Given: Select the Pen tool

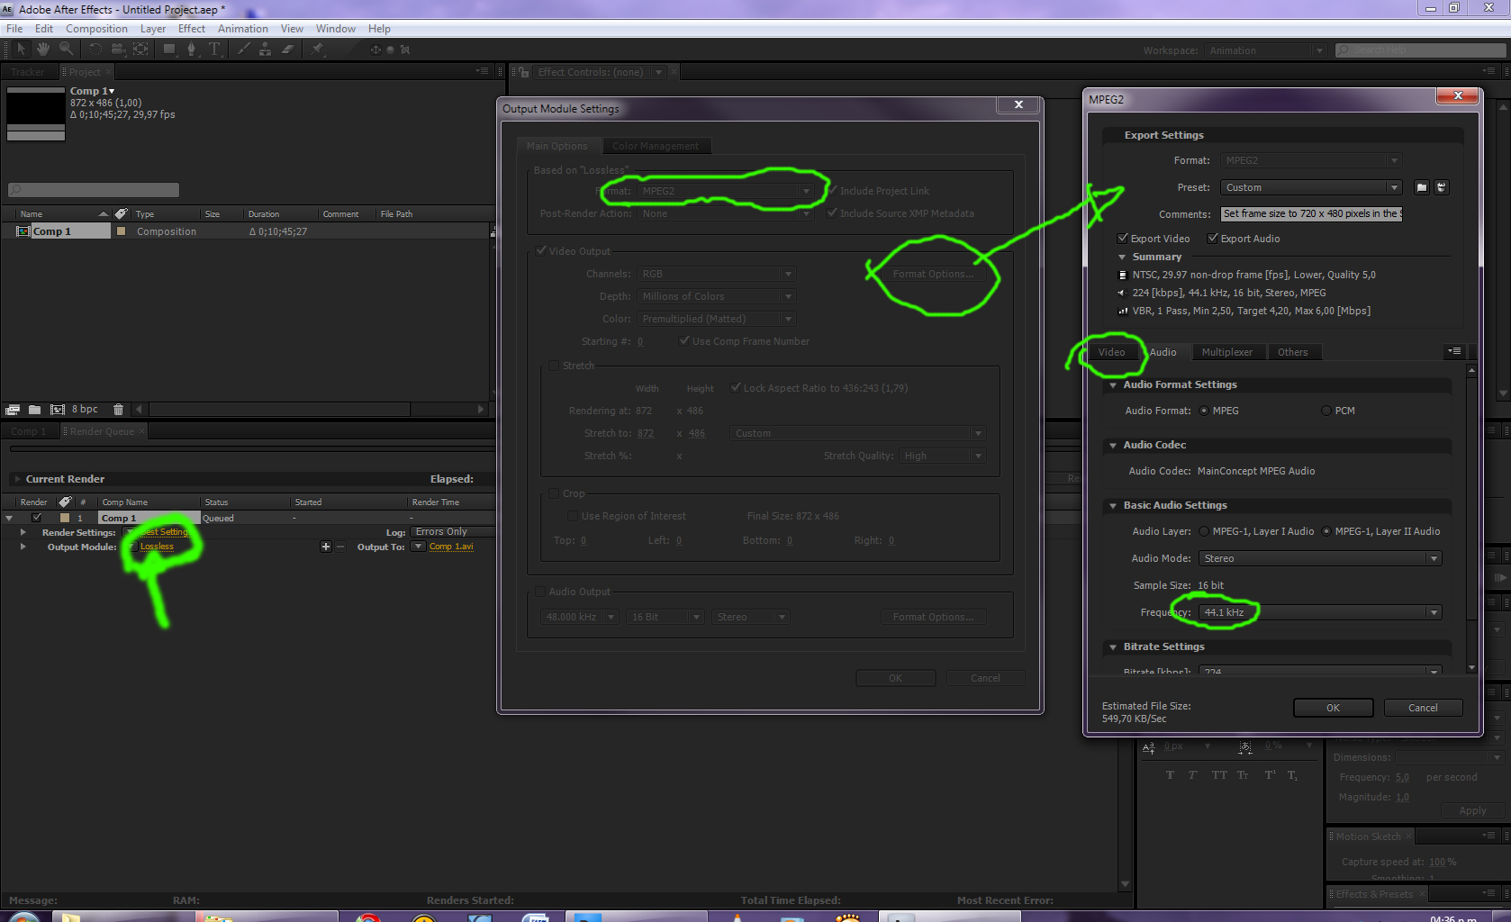Looking at the screenshot, I should point(191,50).
